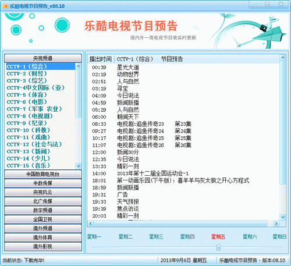The height and width of the screenshot is (266, 291).
Task: Select the 追鱼传奇23 episode row
Action: point(183,124)
